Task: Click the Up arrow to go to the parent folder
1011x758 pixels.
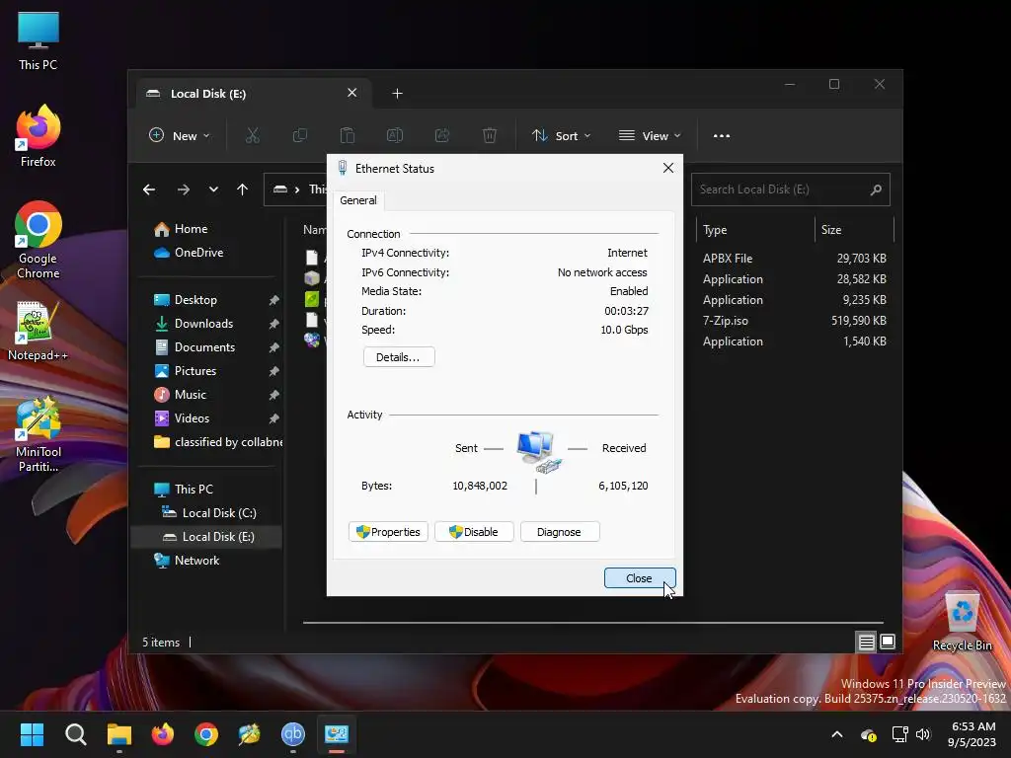Action: [243, 189]
